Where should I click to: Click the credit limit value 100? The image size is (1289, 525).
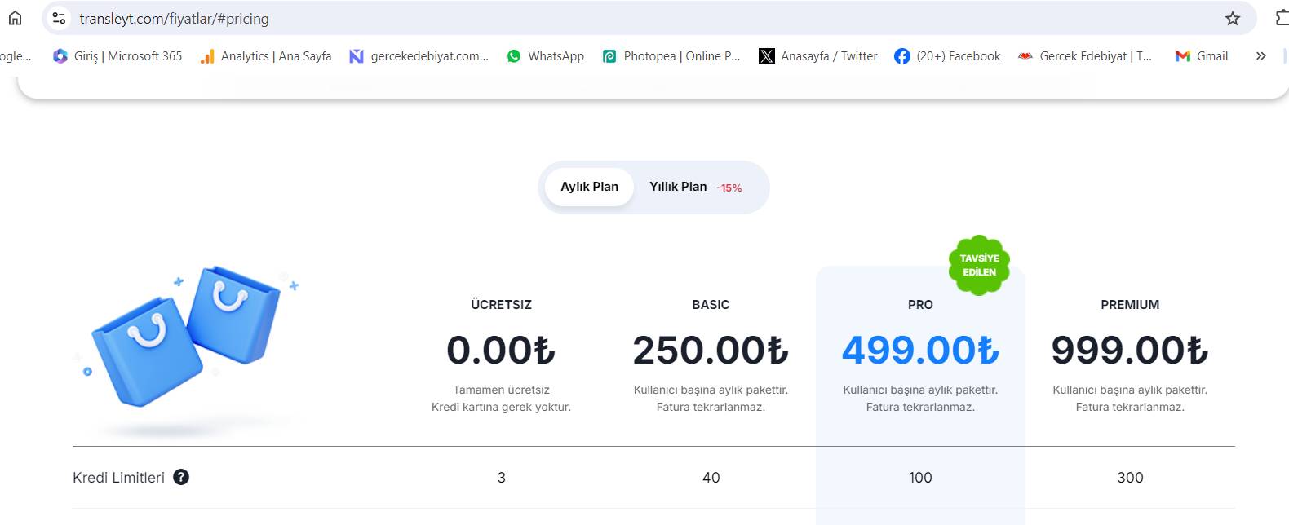click(x=920, y=478)
